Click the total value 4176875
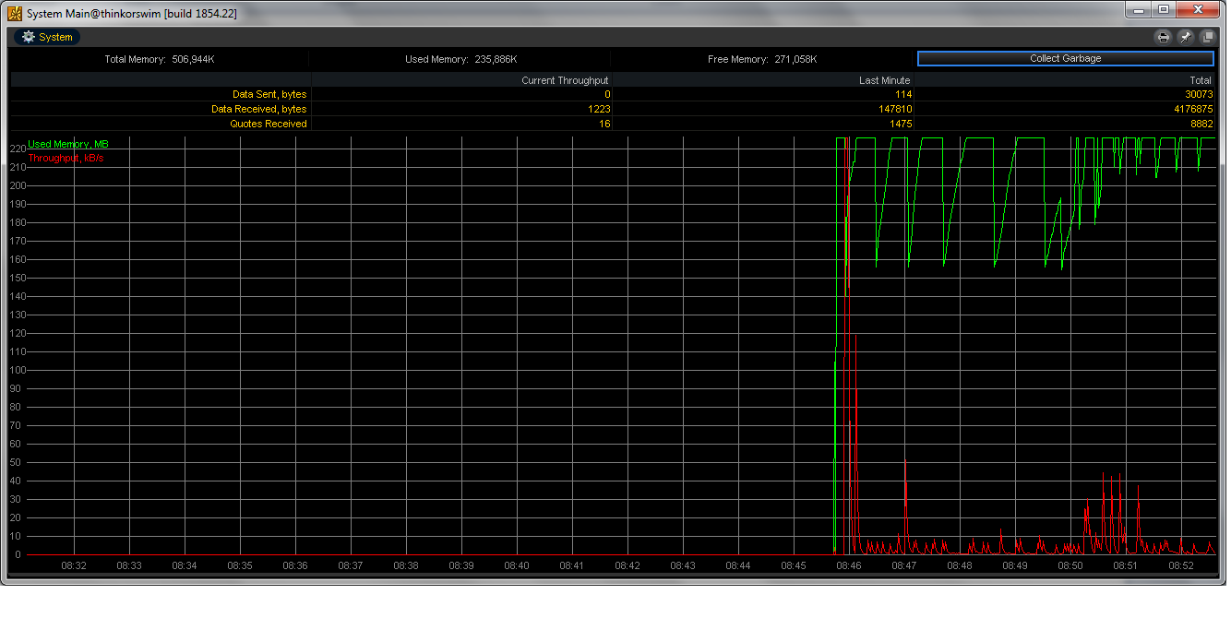Viewport: 1231px width, 618px height. point(1192,109)
